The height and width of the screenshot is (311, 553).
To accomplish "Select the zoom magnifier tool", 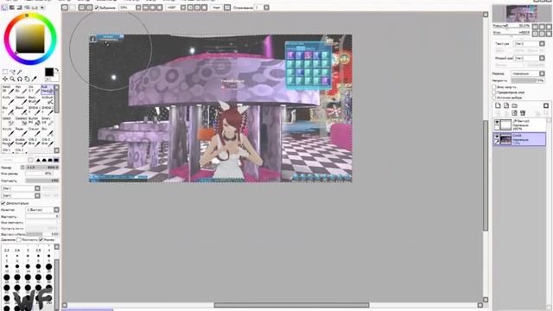I will [12, 79].
